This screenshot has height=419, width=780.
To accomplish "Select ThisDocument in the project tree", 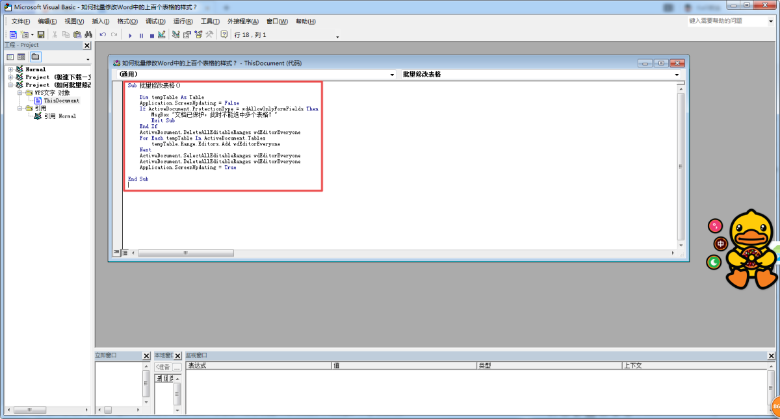I will [61, 101].
